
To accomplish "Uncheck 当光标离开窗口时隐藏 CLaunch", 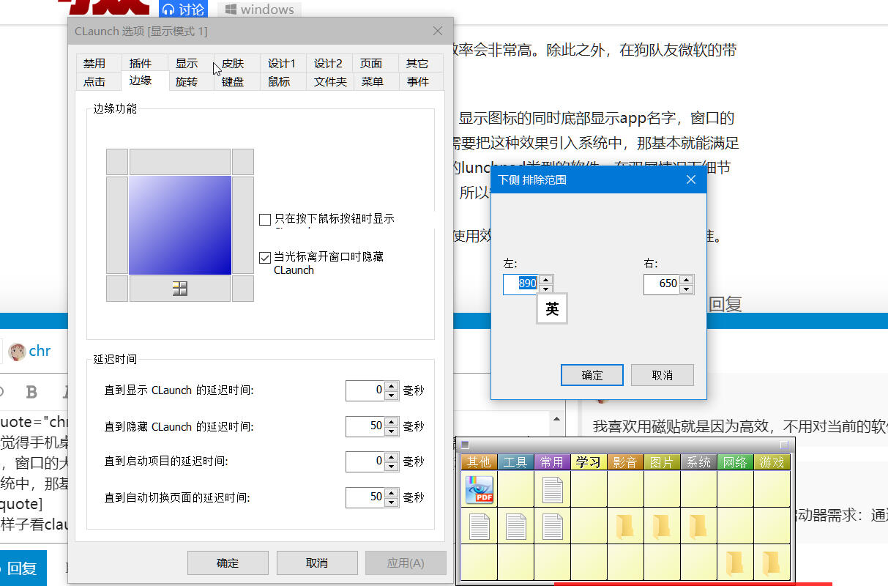I will pyautogui.click(x=265, y=257).
